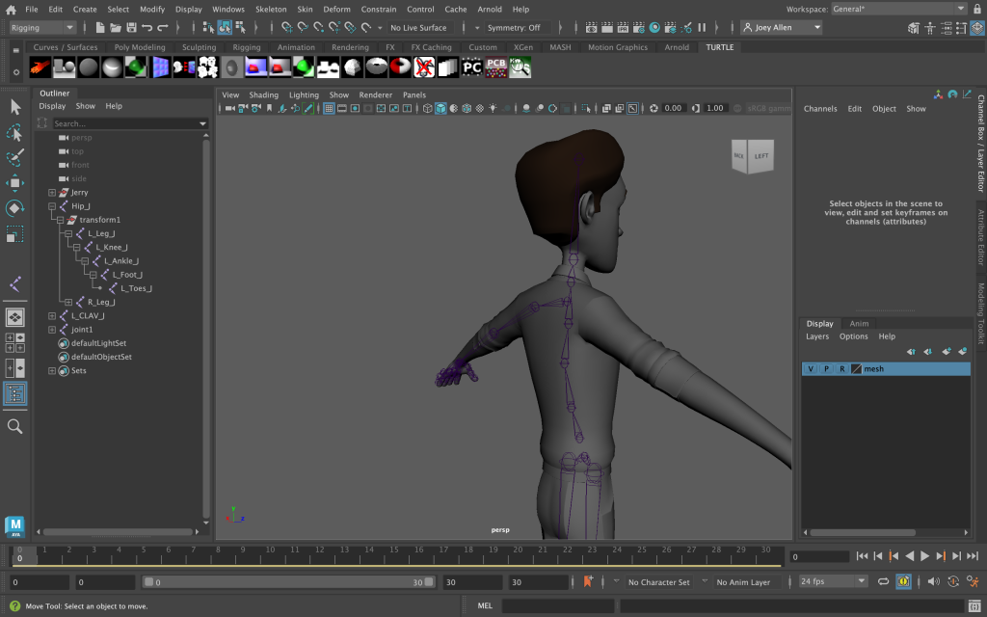
Task: Click the No Live Surface field
Action: click(x=418, y=28)
